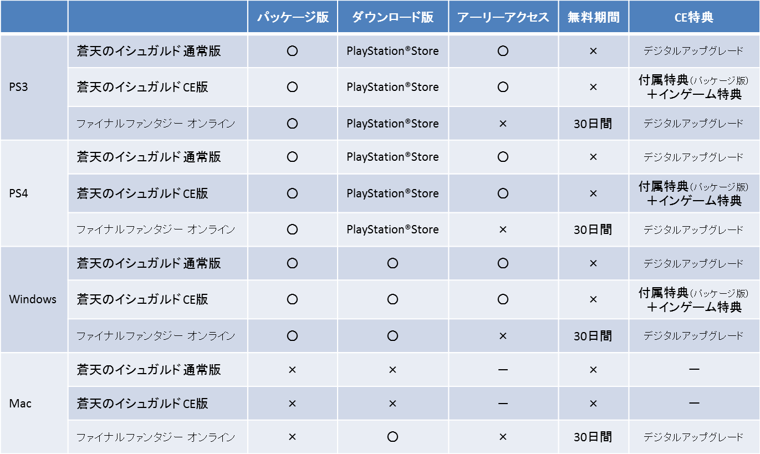Screen dimensions: 760x454
Task: Click the 付属特典+インゲーム特典 cell for PS4 CE版
Action: (x=693, y=193)
